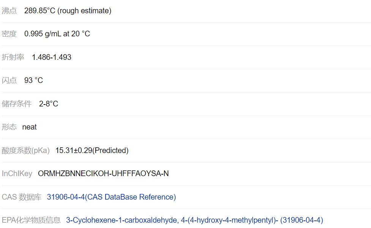Viewport: 371px width, 228px height.
Task: Click the CAS 数据库 label
Action: point(21,197)
